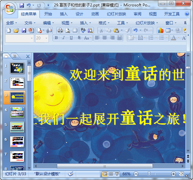This screenshot has width=193, height=180.
Task: Click the 66% zoom level
Action: (x=126, y=174)
